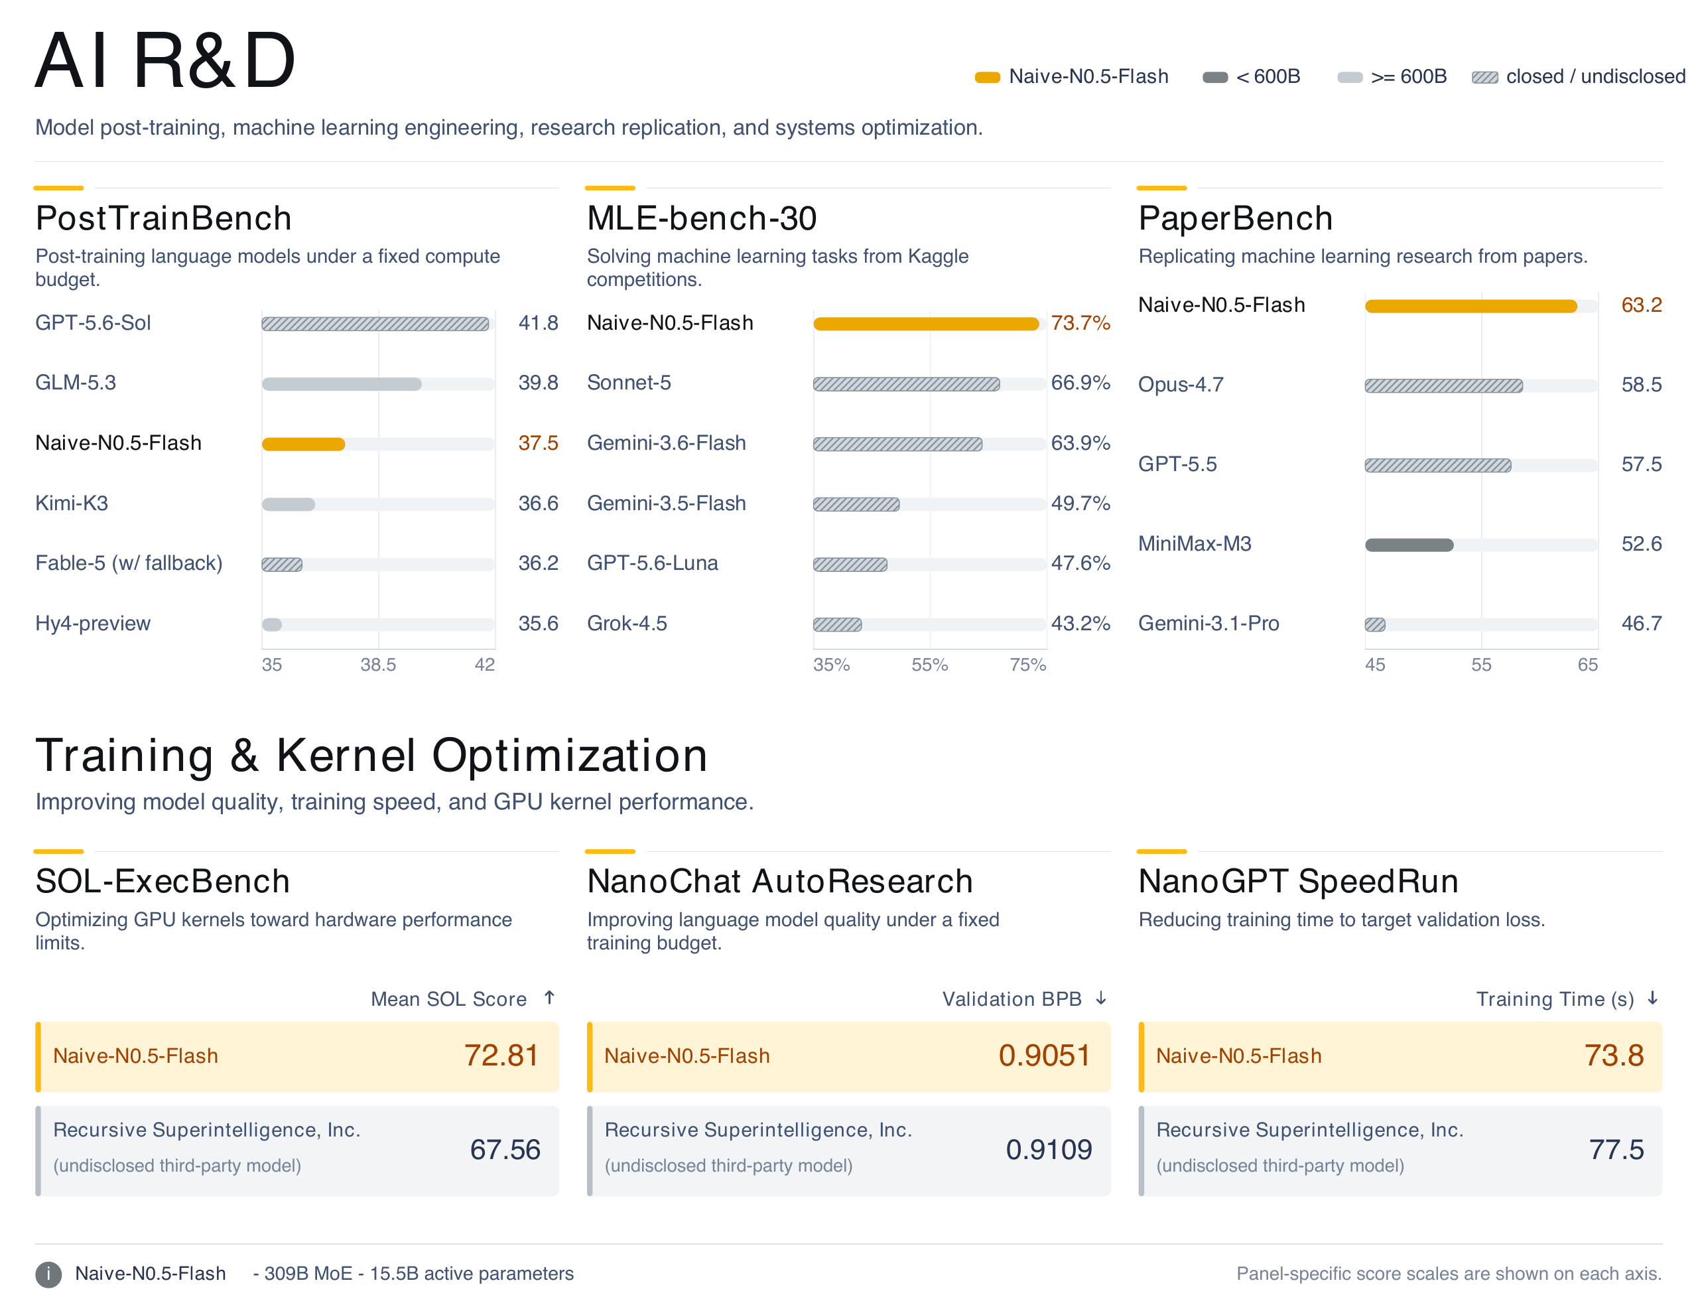The width and height of the screenshot is (1698, 1305).
Task: Click the Naive-N0.5-Flash 72.81 SOL score card
Action: [x=296, y=1056]
